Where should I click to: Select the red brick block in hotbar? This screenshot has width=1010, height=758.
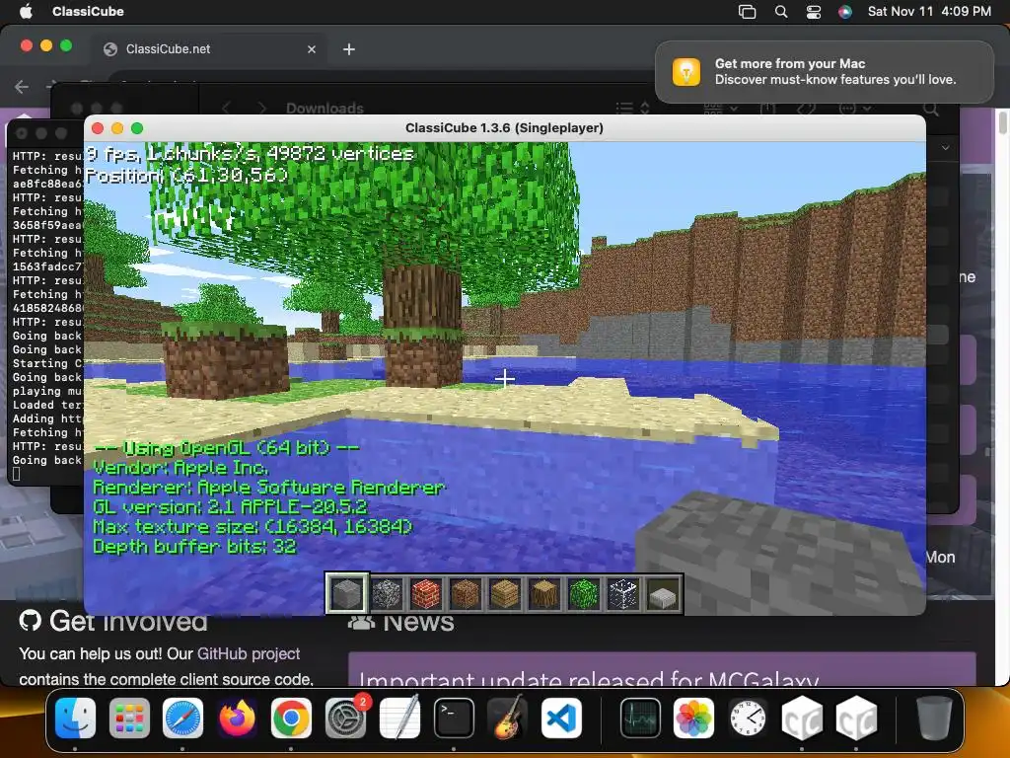coord(426,593)
